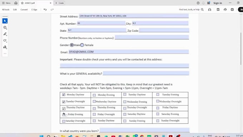Choose the Select arrow tool
The image size is (243, 137).
(5, 21)
